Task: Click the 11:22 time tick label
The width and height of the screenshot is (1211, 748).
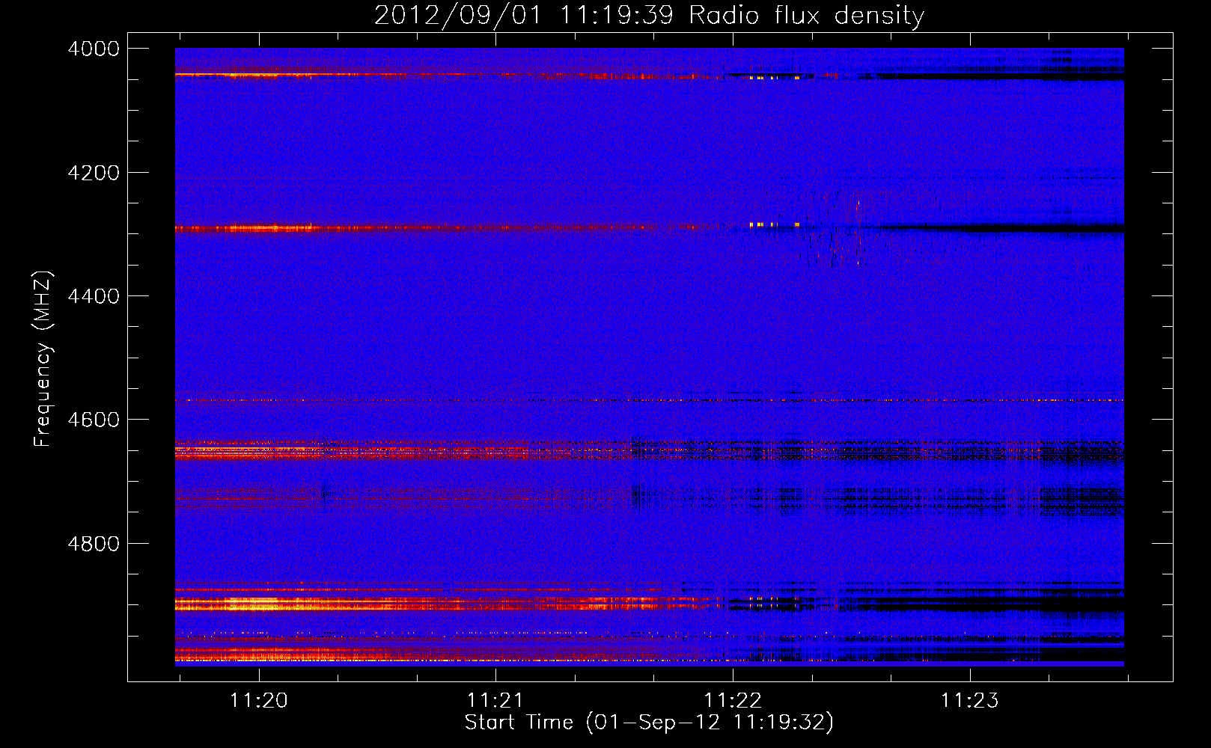Action: (x=733, y=701)
